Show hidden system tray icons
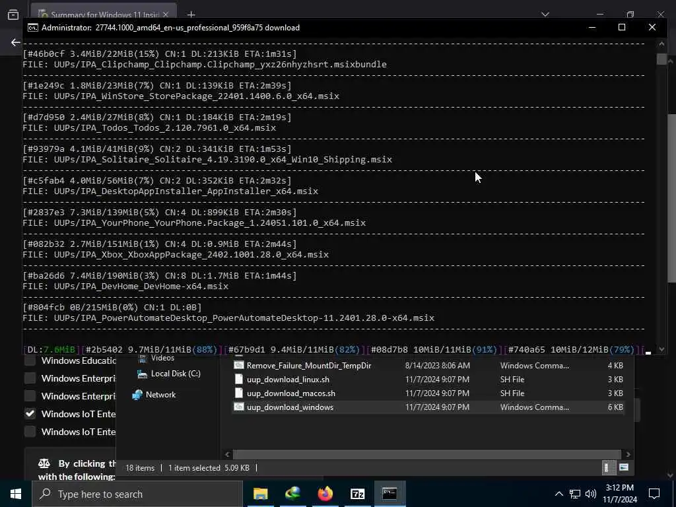The width and height of the screenshot is (676, 507). coord(558,494)
